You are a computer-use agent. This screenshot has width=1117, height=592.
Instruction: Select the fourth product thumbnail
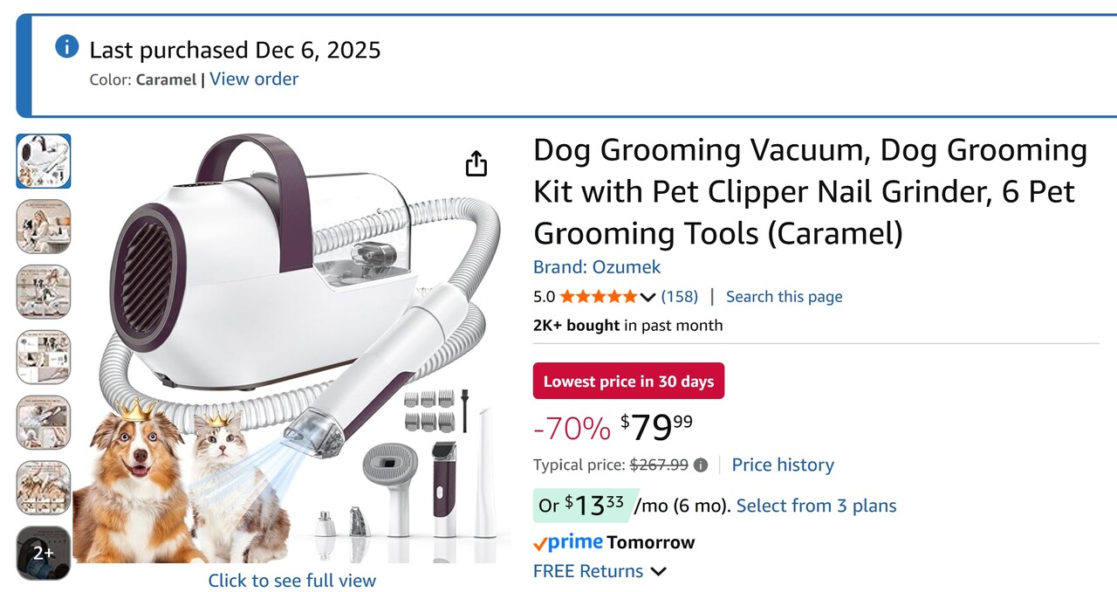pos(44,357)
